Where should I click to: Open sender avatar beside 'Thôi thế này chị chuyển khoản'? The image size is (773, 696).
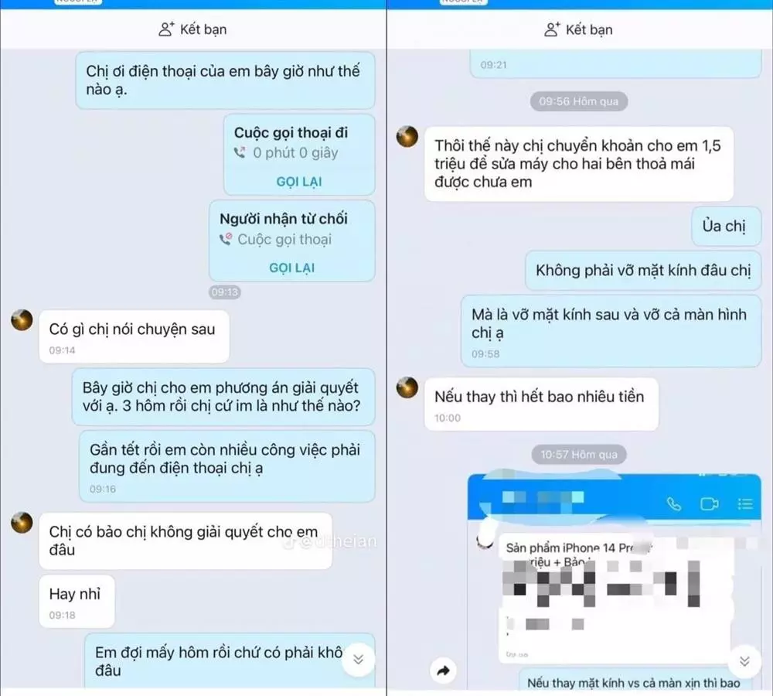pyautogui.click(x=407, y=137)
